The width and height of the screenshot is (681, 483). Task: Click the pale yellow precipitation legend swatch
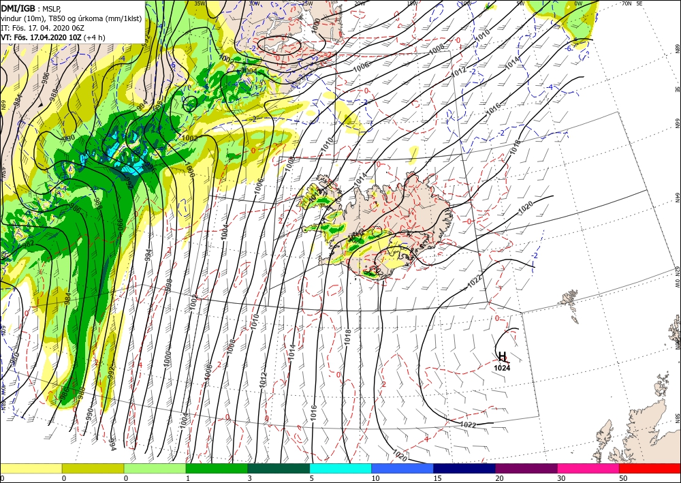pos(31,468)
